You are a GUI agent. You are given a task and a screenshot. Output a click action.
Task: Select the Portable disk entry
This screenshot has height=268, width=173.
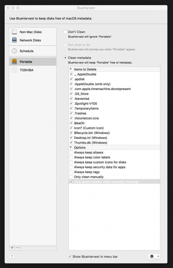(33, 62)
